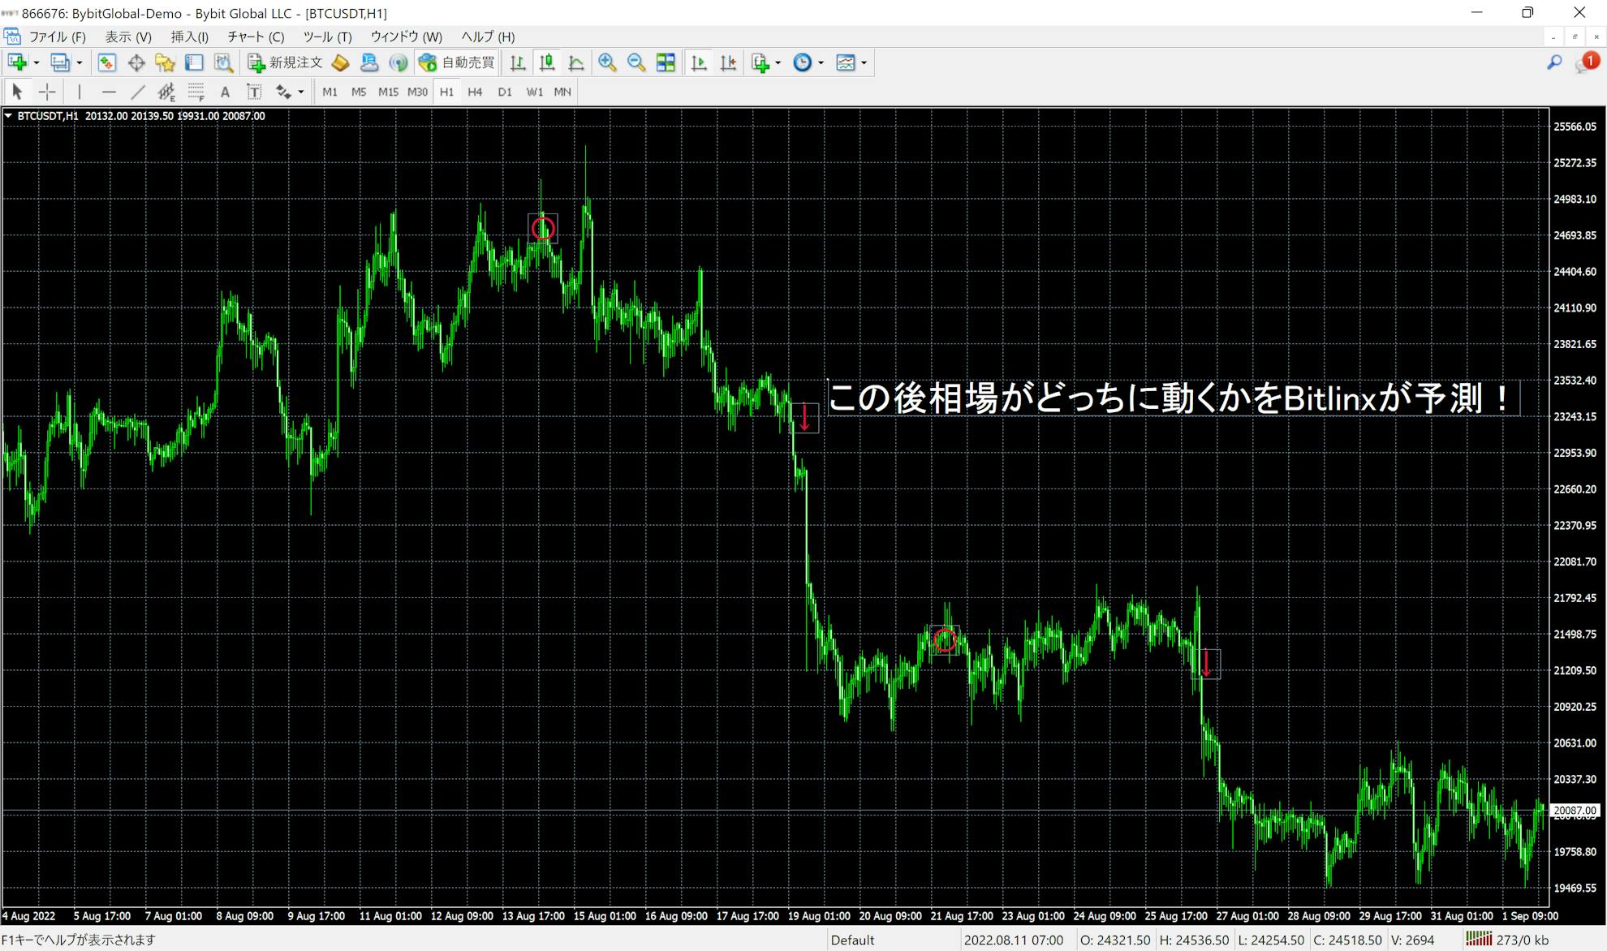Click the red down arrow near 19 Aug
This screenshot has height=951, width=1607.
[x=804, y=417]
